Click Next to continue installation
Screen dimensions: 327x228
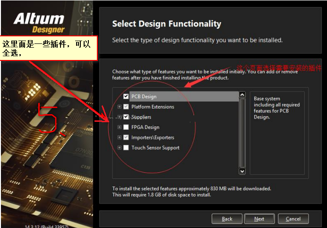(x=259, y=219)
